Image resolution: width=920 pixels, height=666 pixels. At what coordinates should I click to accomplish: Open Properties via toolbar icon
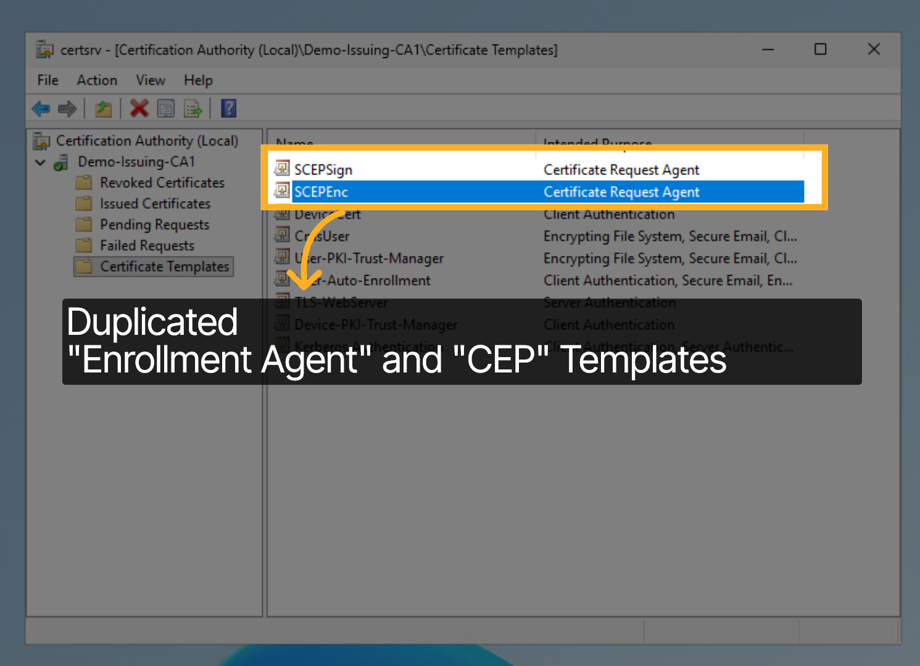click(166, 109)
